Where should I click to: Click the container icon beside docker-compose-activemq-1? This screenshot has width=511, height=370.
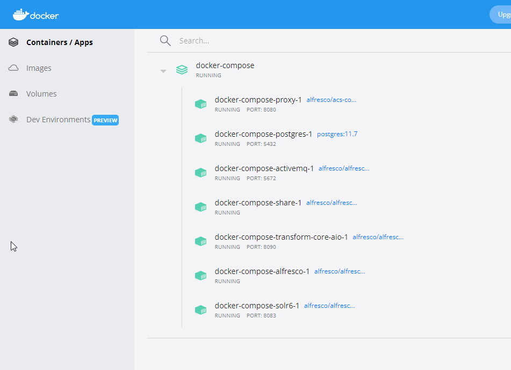(201, 172)
